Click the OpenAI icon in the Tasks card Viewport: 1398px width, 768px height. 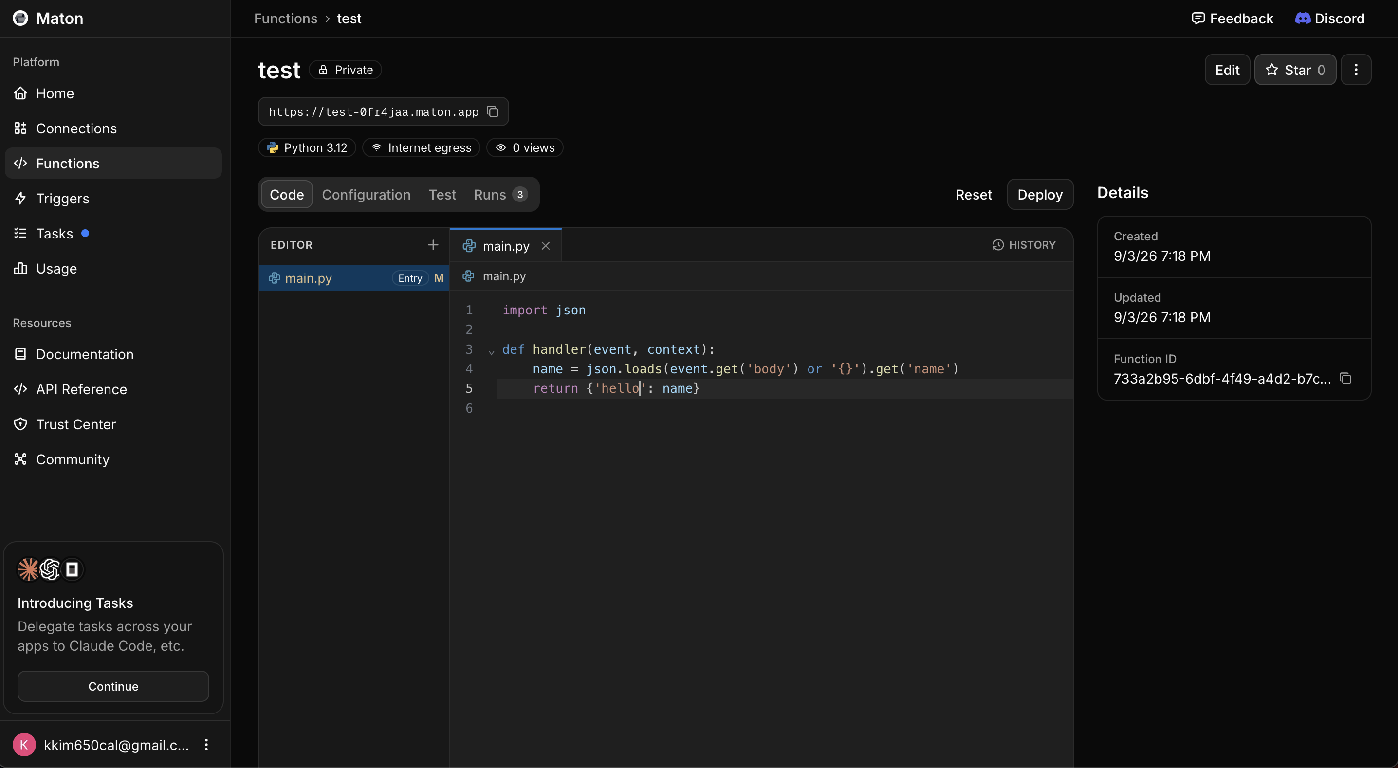click(x=50, y=569)
